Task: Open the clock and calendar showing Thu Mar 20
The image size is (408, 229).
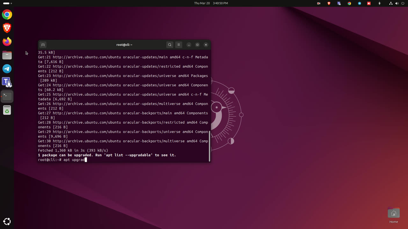Action: (211, 3)
